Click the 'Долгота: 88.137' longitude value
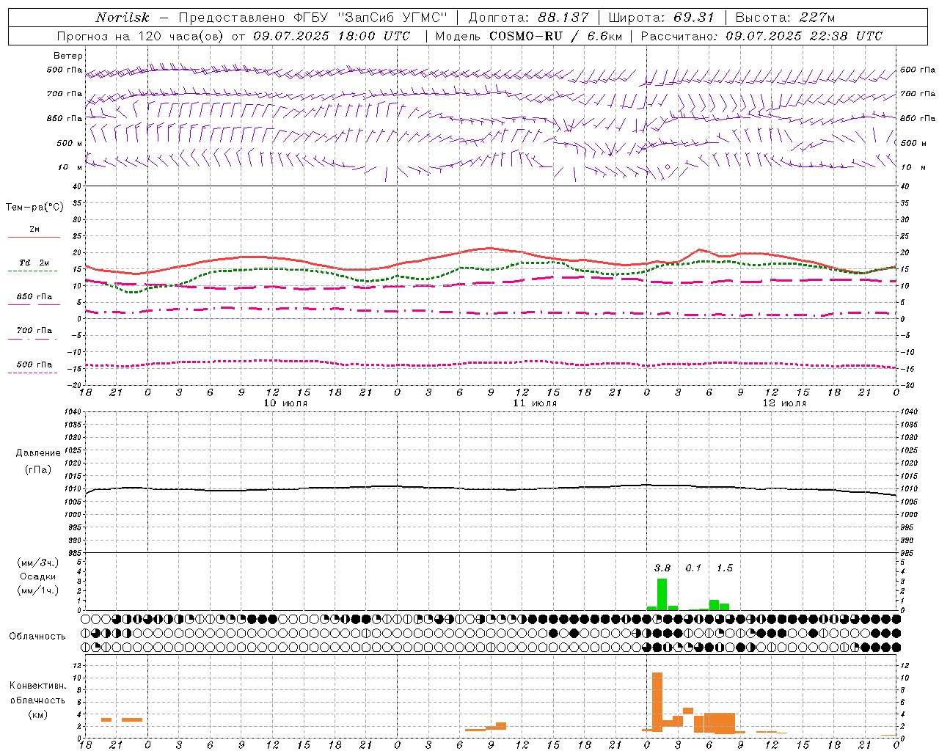This screenshot has width=939, height=751. [x=528, y=18]
